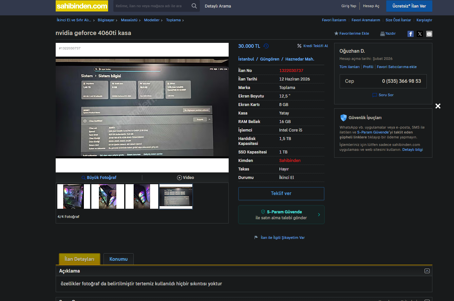Click the Cep phone number box
Viewport: 454px width, 301px height.
(383, 81)
